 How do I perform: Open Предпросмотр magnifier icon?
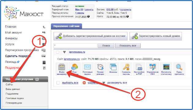(179, 69)
